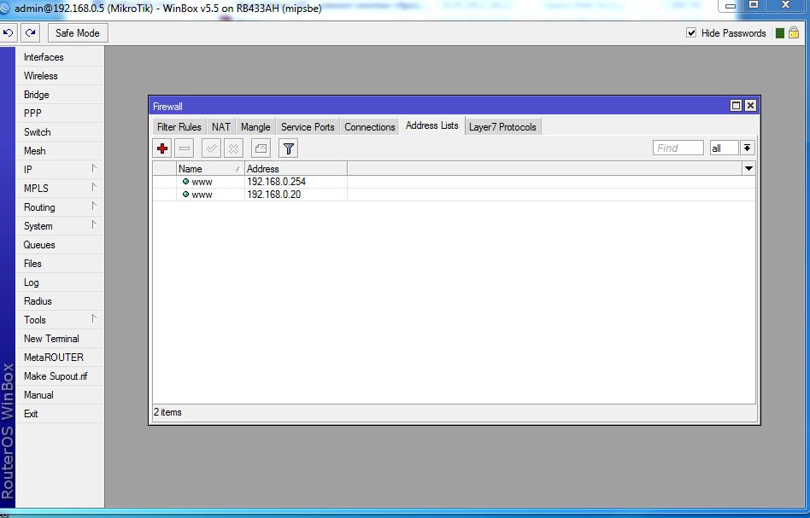Image resolution: width=810 pixels, height=518 pixels.
Task: Click the Enable checkmark toolbar icon
Action: pyautogui.click(x=211, y=148)
